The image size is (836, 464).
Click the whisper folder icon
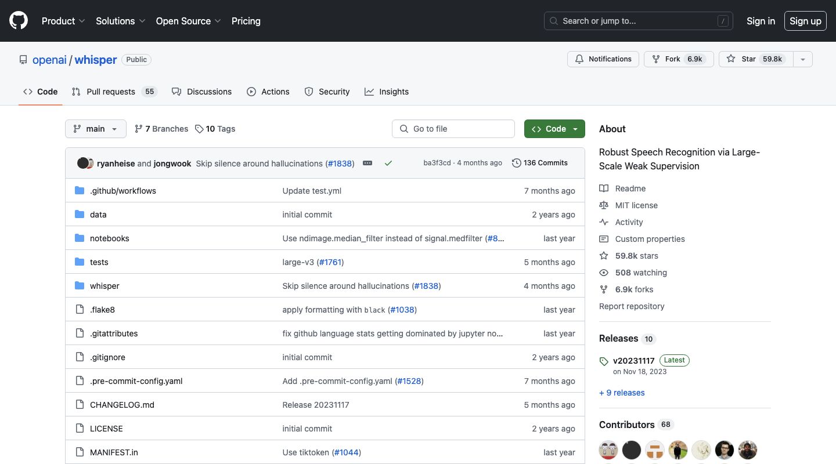pos(80,286)
